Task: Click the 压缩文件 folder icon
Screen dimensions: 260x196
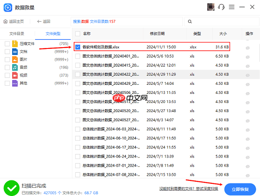Action: (x=15, y=44)
